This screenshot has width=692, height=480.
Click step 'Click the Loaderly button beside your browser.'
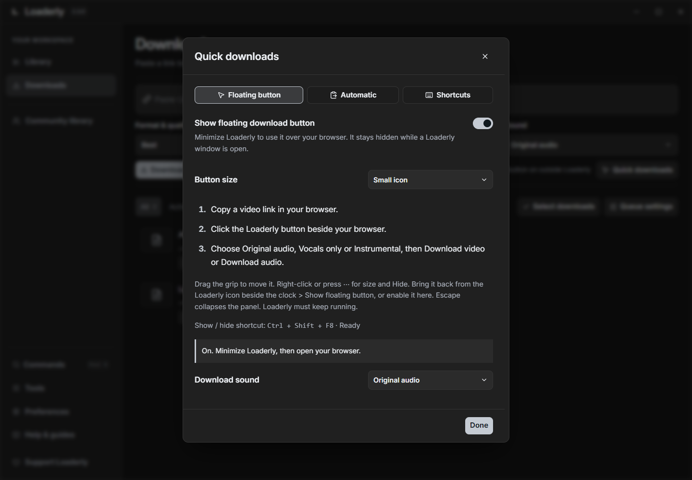click(298, 229)
